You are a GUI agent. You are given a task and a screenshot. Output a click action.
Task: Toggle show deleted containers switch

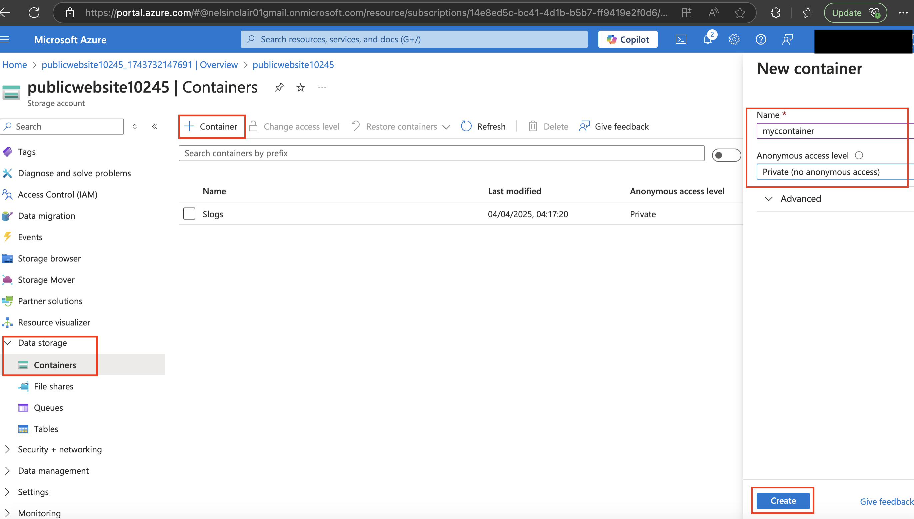tap(726, 156)
